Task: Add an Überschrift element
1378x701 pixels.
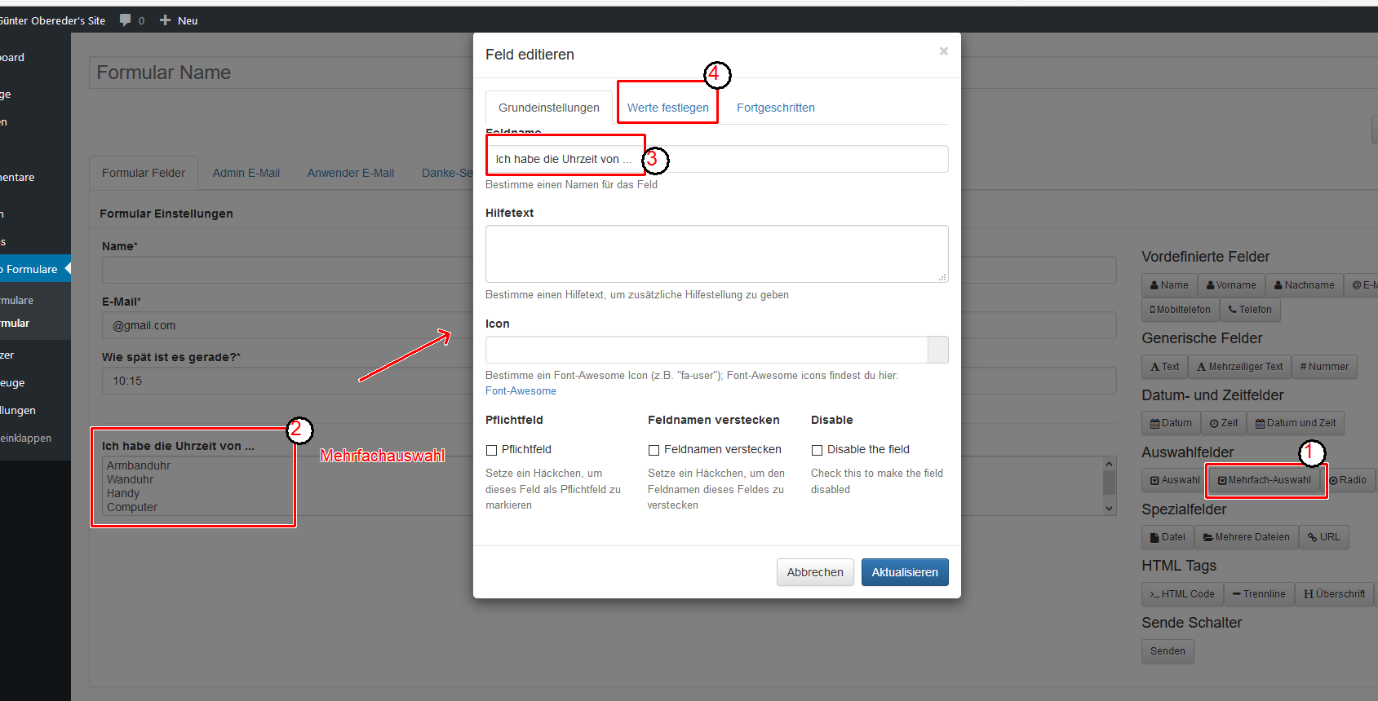Action: [x=1334, y=594]
